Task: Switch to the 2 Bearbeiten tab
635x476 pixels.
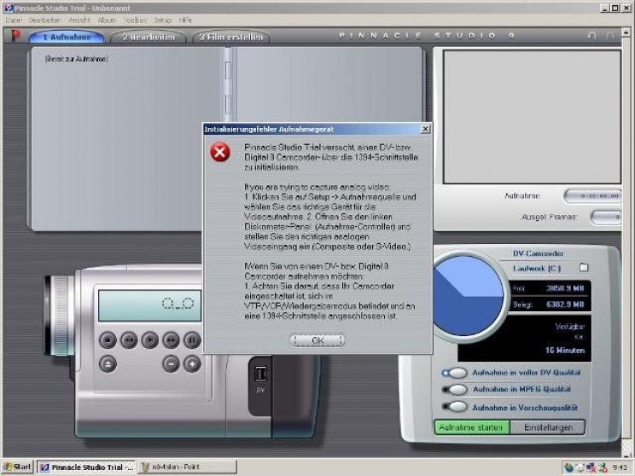Action: (x=149, y=37)
